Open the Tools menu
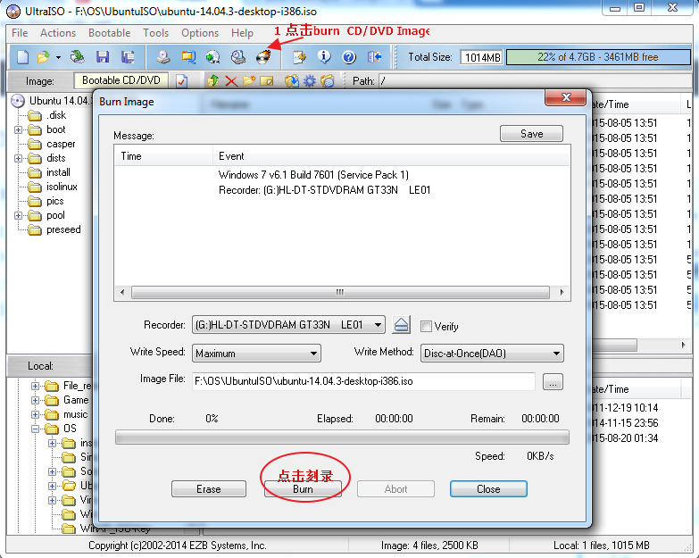The width and height of the screenshot is (699, 558). tap(155, 33)
